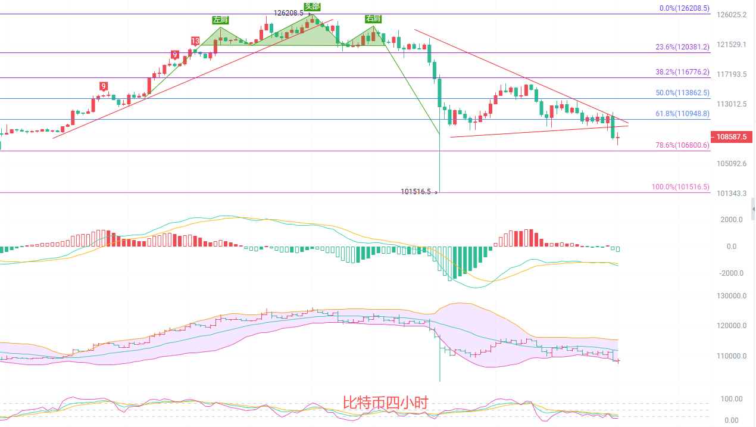Select the 100.0%(101516.5) Fibonacci level label
756x427 pixels.
[680, 187]
